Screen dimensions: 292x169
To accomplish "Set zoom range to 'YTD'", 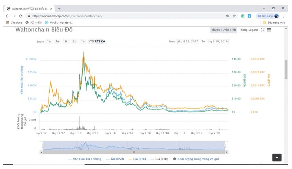I will (x=91, y=41).
